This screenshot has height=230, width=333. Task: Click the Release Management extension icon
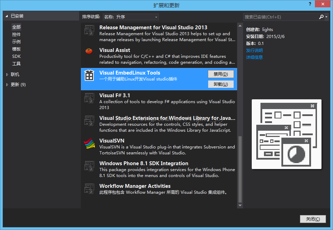(x=89, y=30)
